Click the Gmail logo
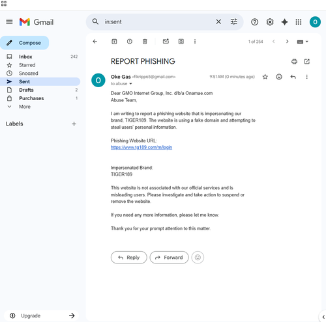 point(37,22)
